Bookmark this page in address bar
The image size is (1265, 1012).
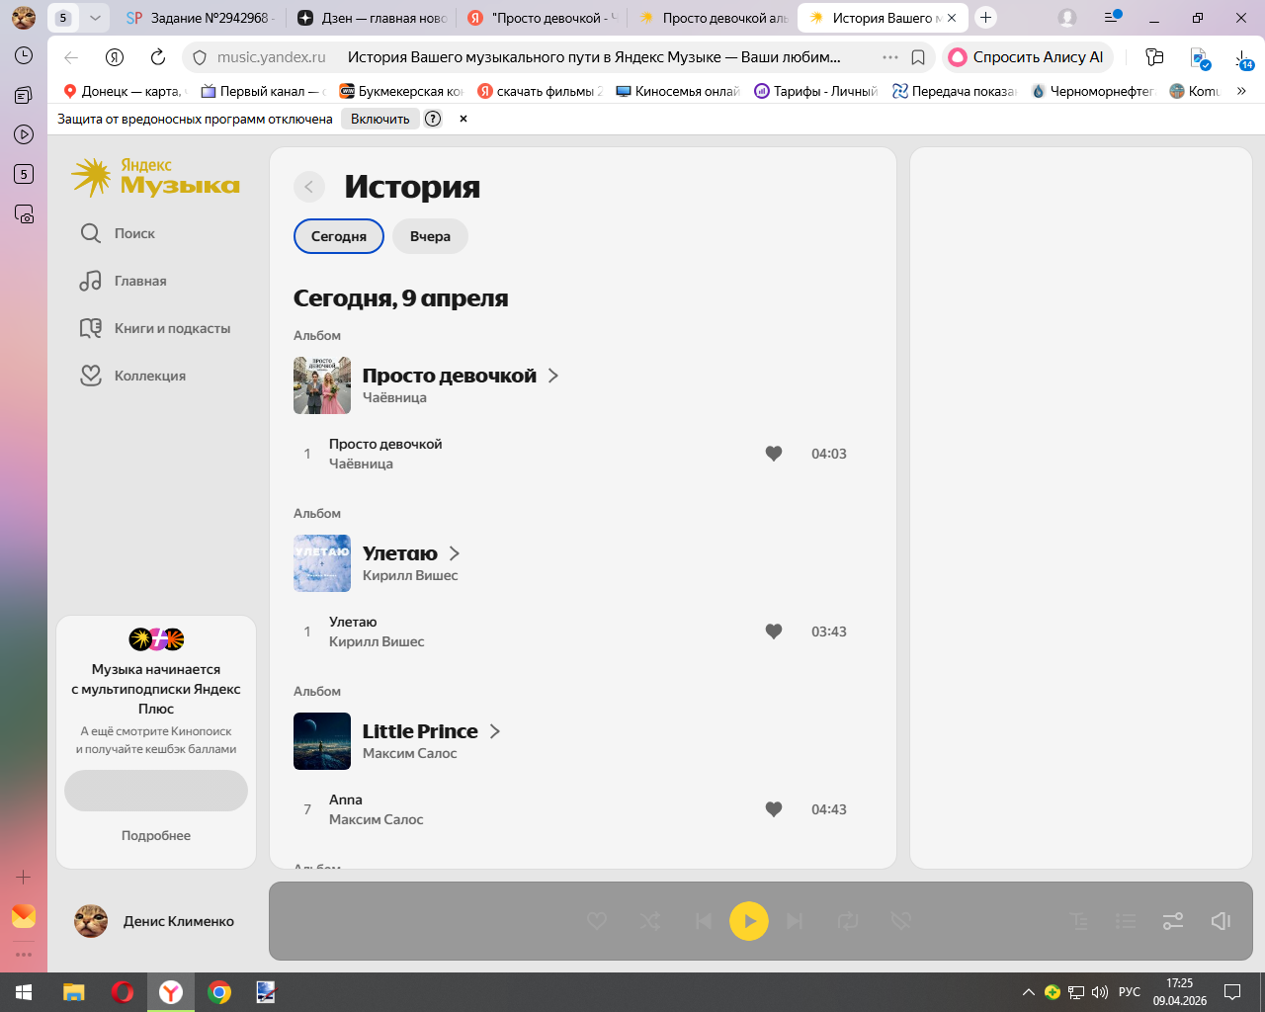[x=918, y=57]
